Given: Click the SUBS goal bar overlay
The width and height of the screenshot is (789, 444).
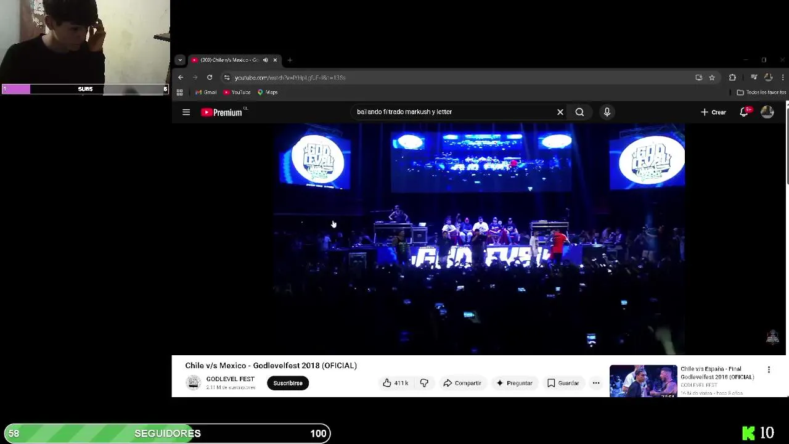Looking at the screenshot, I should click(x=84, y=89).
